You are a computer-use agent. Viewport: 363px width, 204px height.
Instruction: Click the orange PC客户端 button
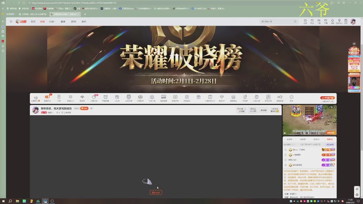click(x=327, y=98)
